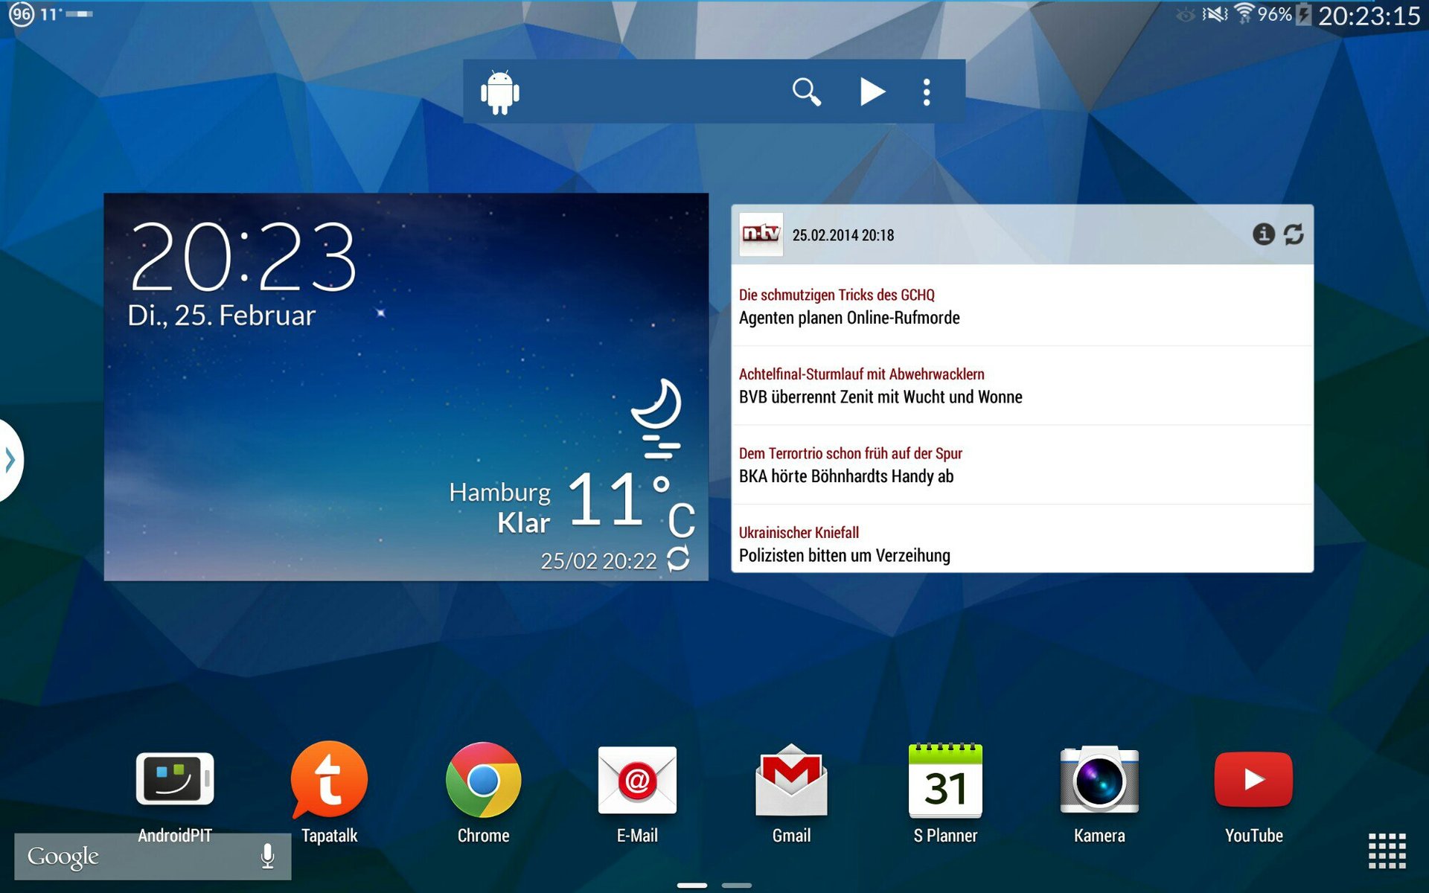
Task: Tap the Hamburg weather location
Action: [x=499, y=493]
